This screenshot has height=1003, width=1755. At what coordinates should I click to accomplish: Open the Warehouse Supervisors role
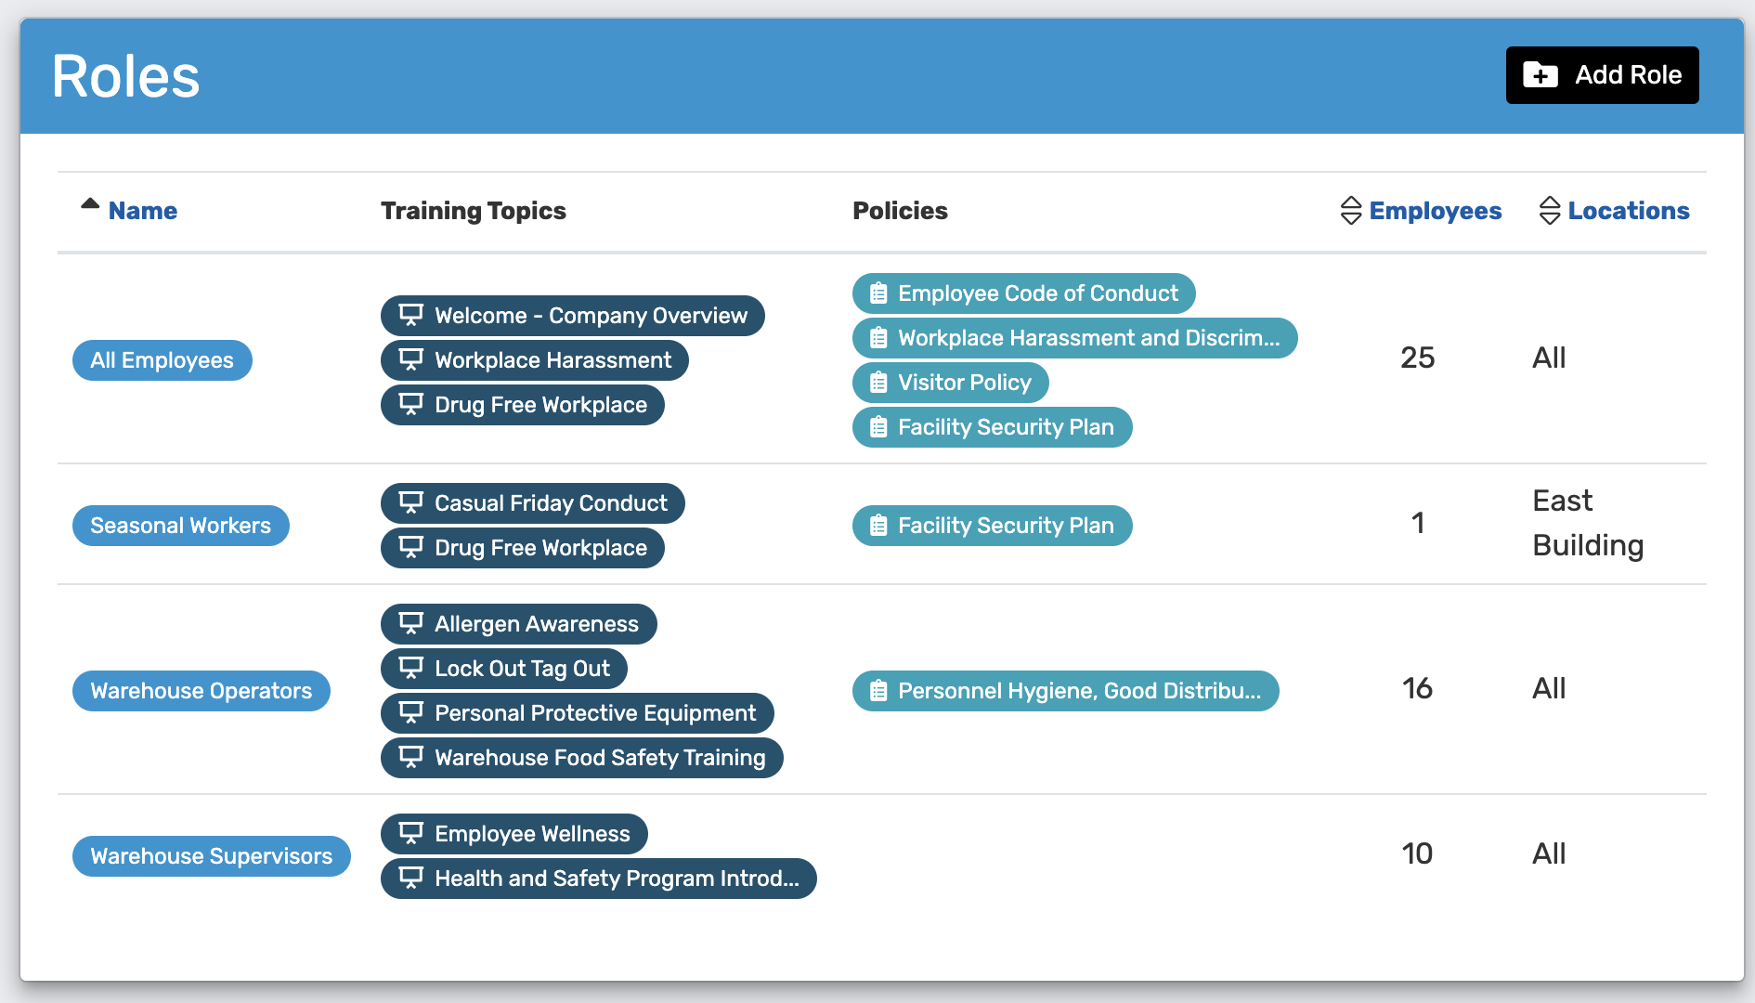[212, 856]
